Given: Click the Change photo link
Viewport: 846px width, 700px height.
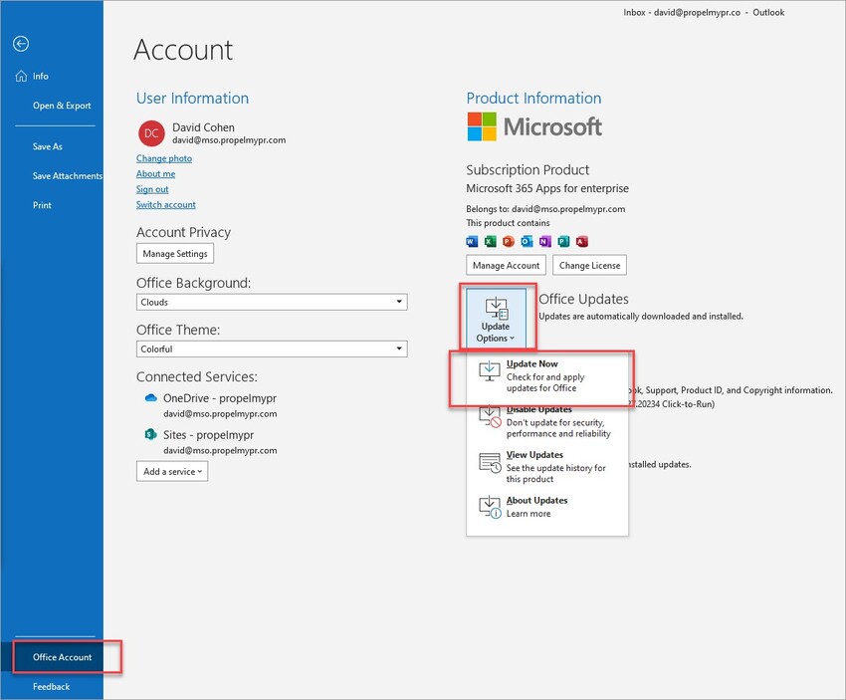Looking at the screenshot, I should coord(163,157).
